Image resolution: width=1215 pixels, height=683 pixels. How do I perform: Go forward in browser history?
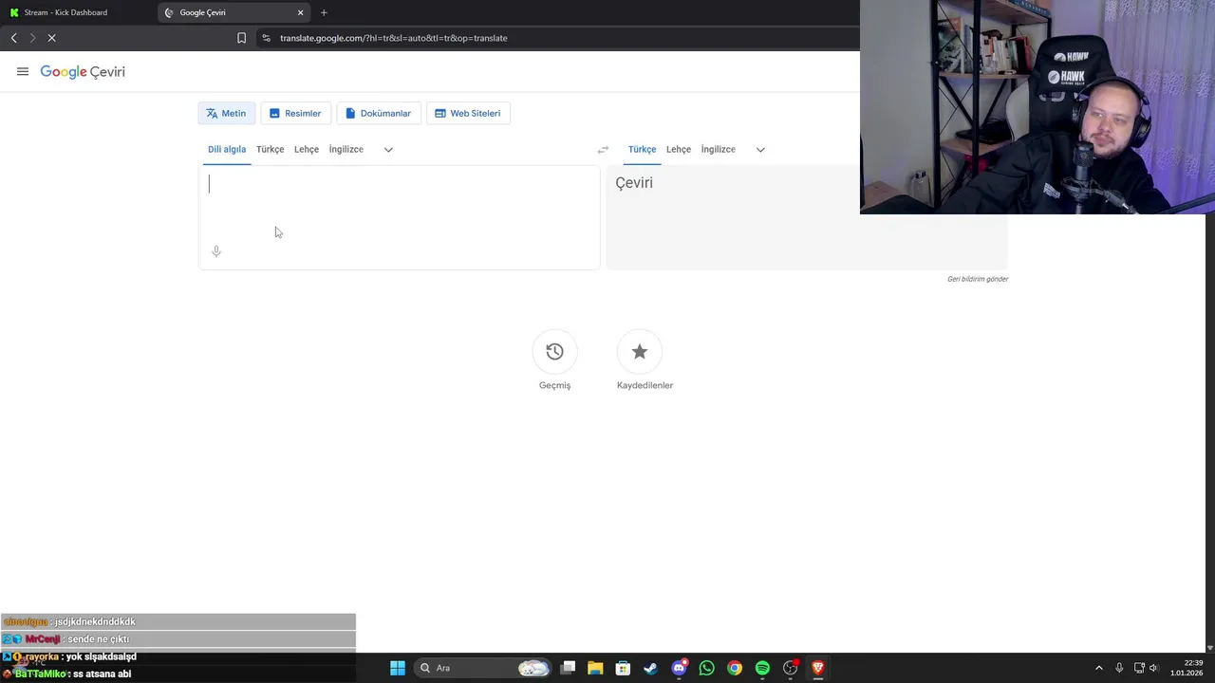pyautogui.click(x=32, y=38)
